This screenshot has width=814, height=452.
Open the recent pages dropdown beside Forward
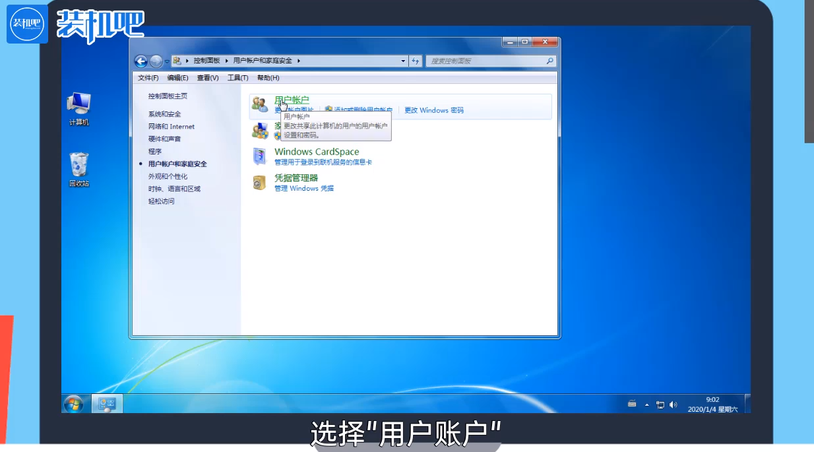click(x=167, y=61)
